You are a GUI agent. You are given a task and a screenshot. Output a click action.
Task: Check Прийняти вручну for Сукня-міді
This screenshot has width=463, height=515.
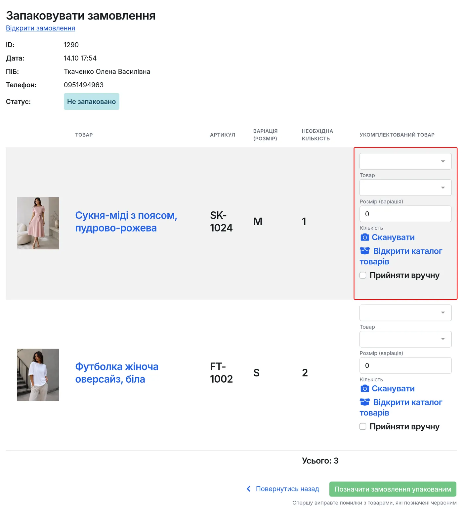(363, 275)
